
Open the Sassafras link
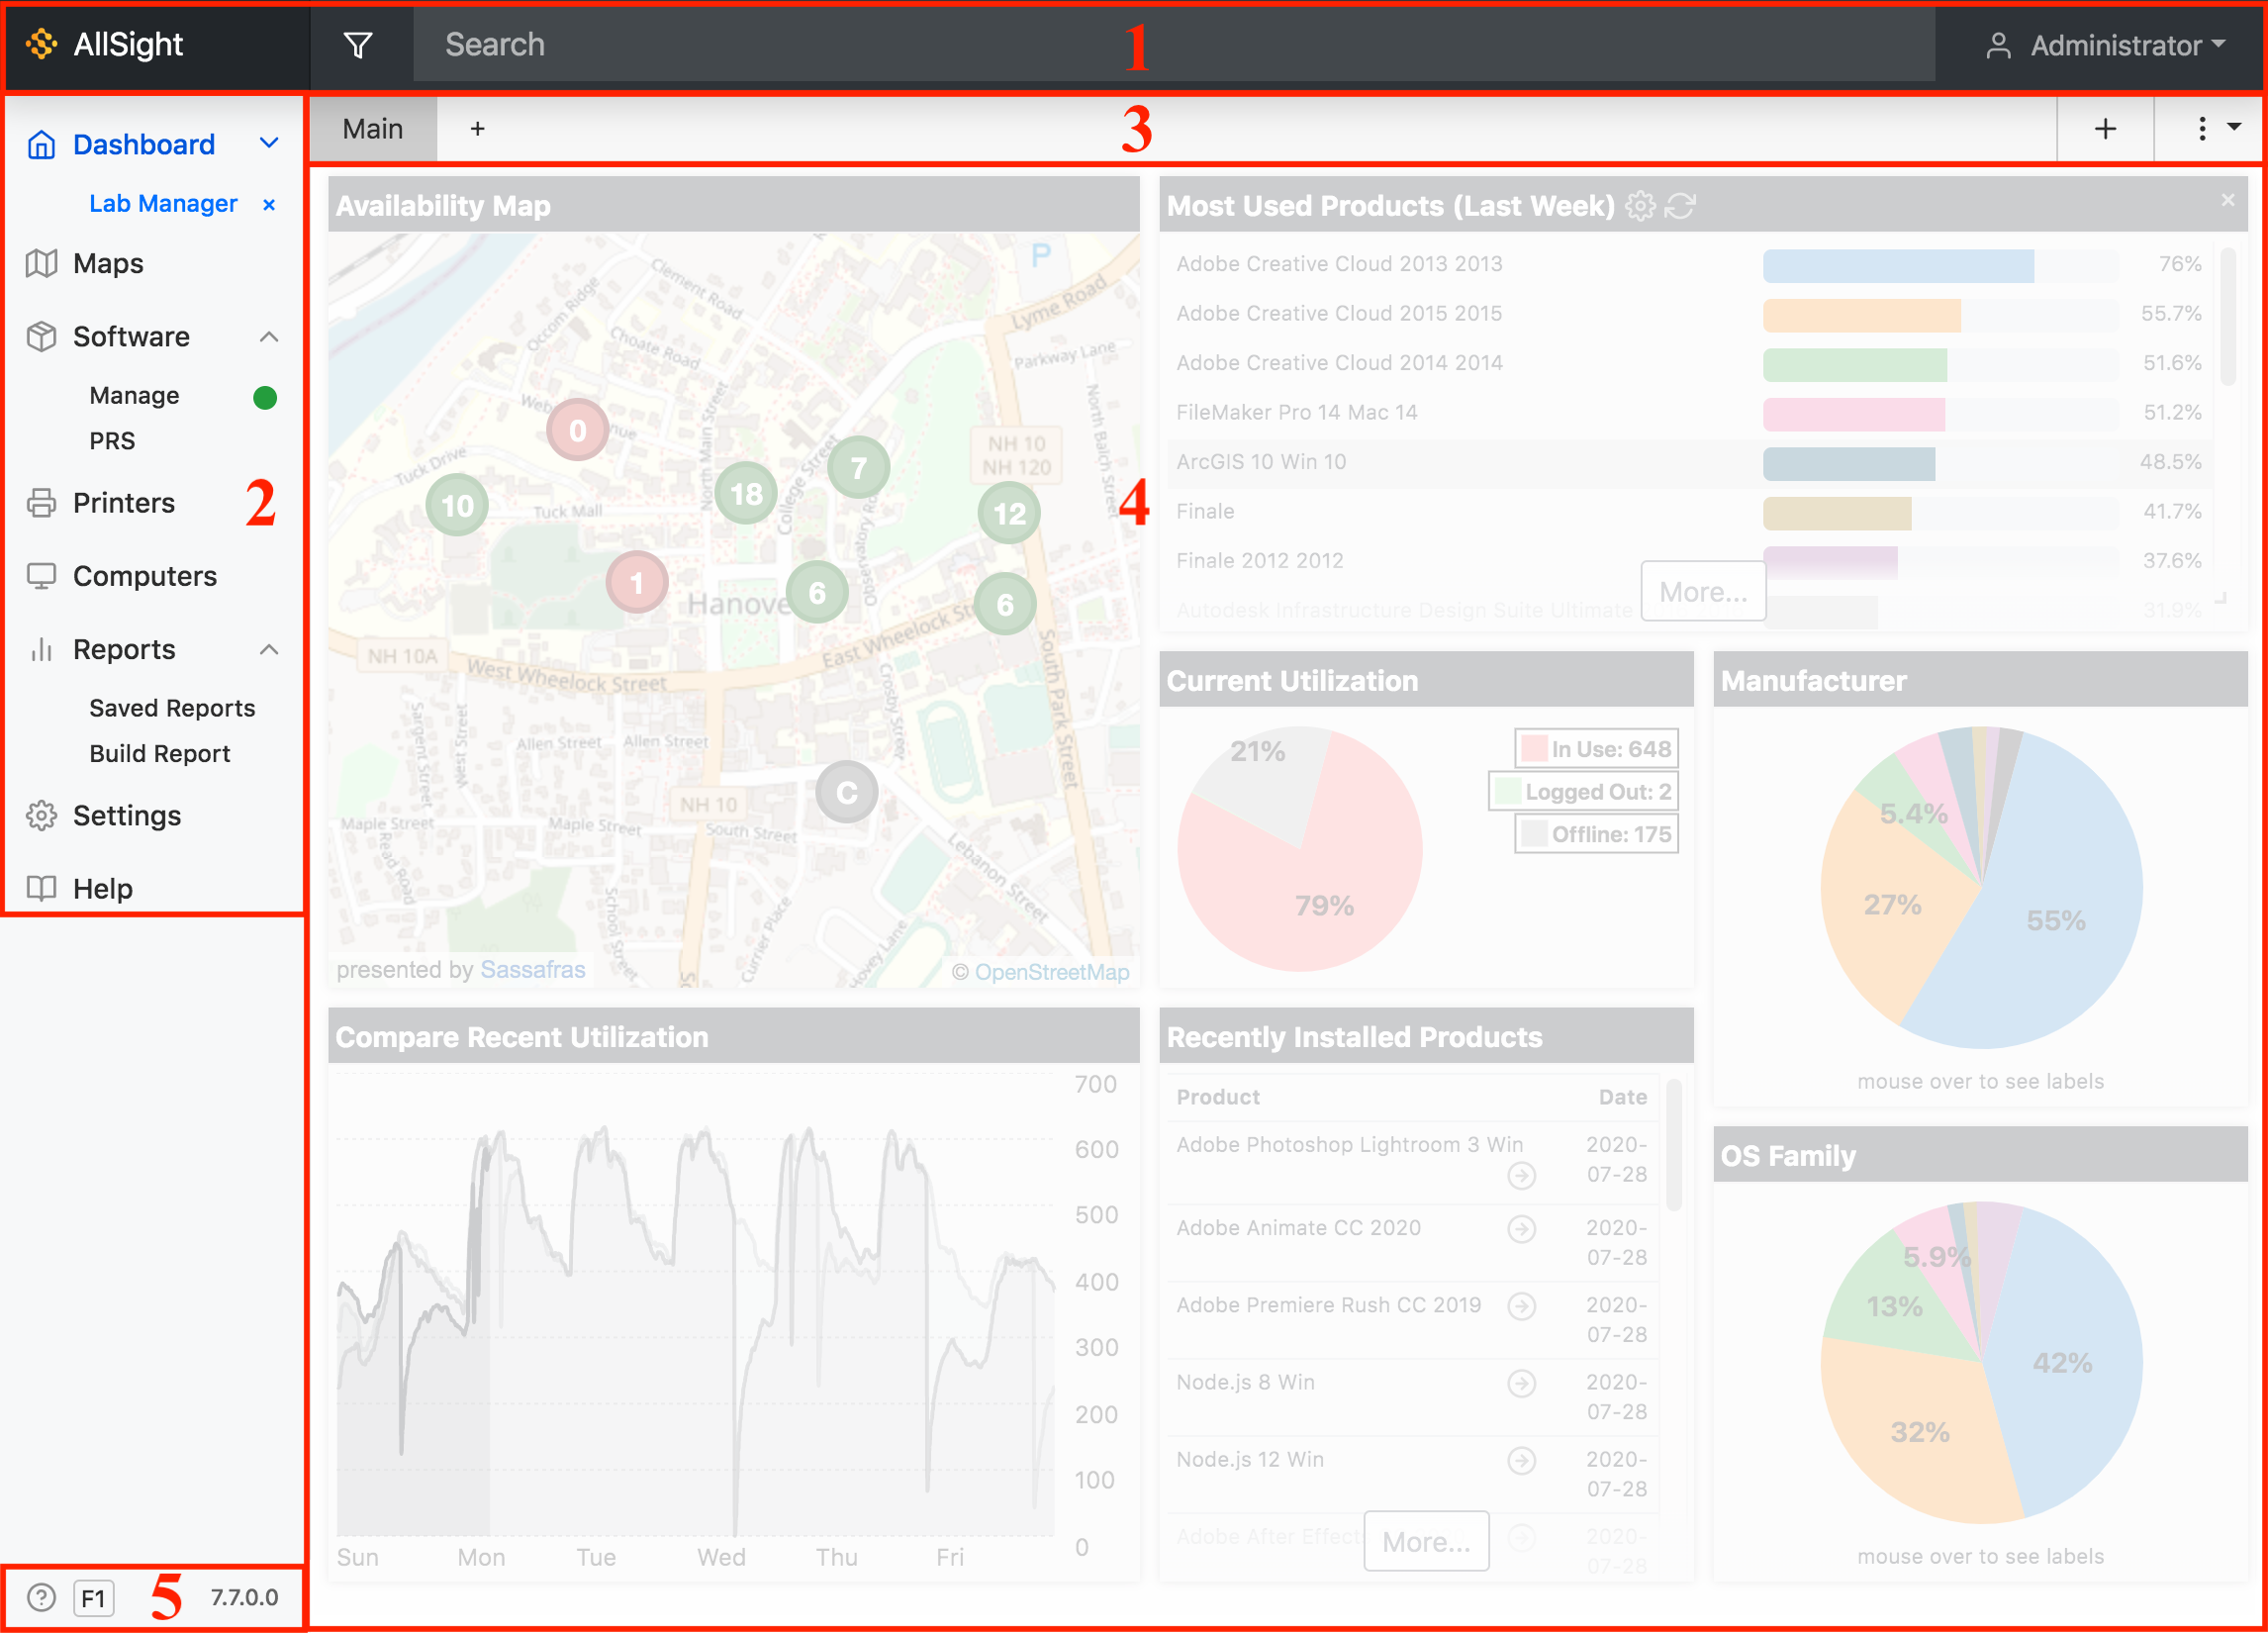[533, 969]
